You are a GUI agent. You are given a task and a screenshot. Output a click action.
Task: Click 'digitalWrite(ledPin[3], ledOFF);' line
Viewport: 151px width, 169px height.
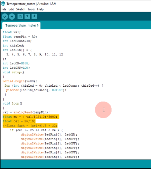50,148
